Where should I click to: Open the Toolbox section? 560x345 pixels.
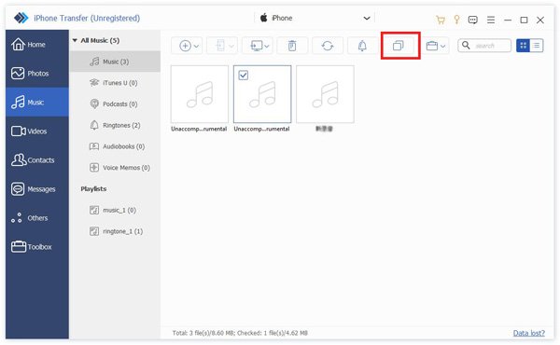click(x=37, y=247)
